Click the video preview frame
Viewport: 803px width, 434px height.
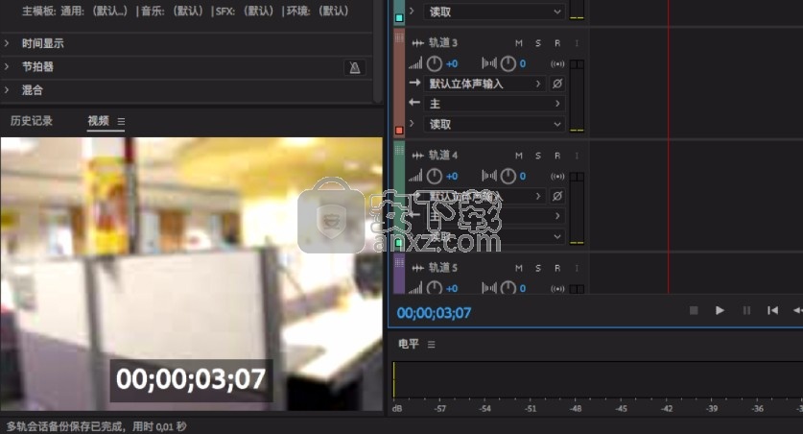(x=192, y=274)
